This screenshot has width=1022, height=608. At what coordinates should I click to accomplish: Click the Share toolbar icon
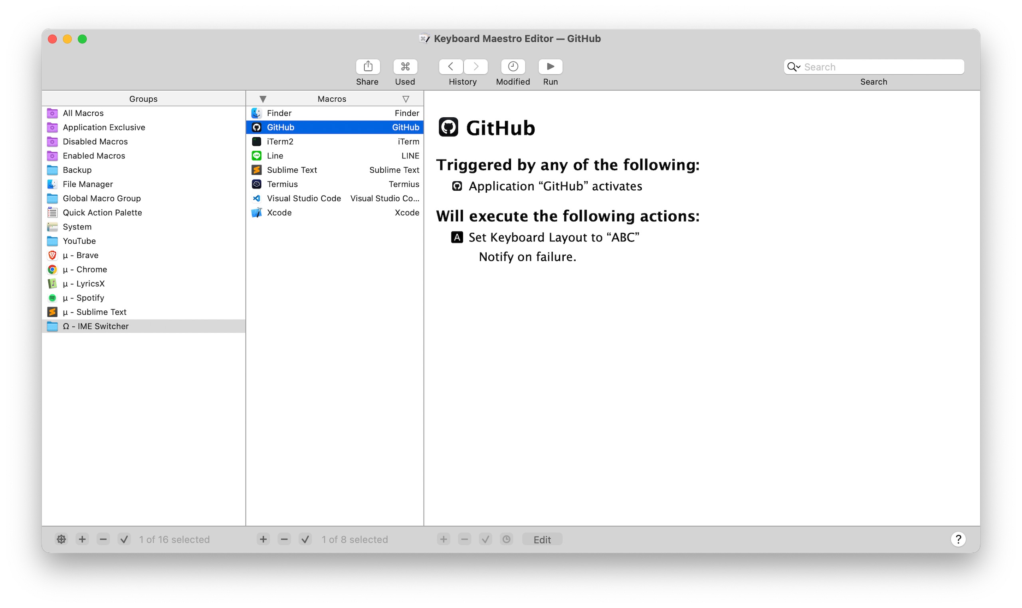click(367, 66)
